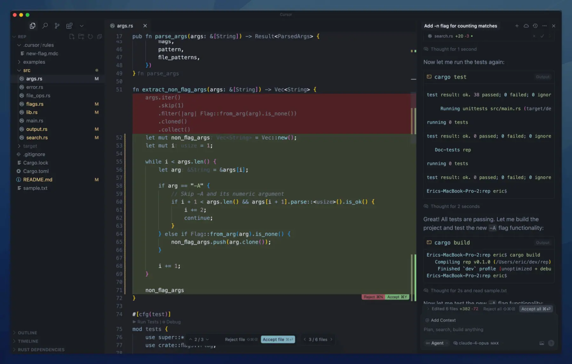Viewport: 572px width, 364px height.
Task: Click Debug code lens above mod tests
Action: pyautogui.click(x=172, y=322)
